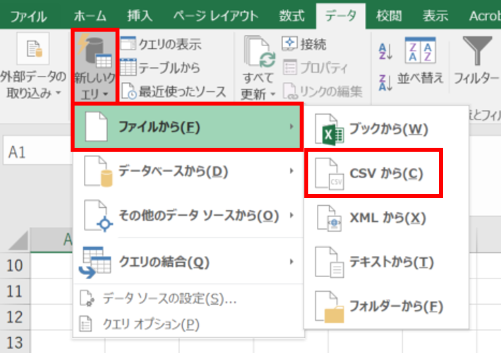Viewport: 501px width, 353px height.
Task: Expand the 新しいクエリ dropdown arrow
Action: click(x=106, y=94)
